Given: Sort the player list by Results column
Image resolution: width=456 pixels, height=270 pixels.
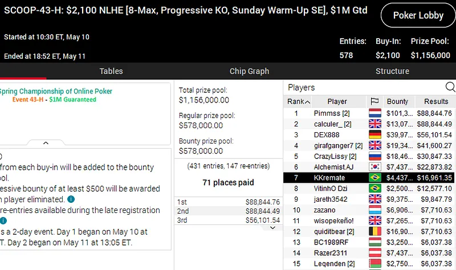Looking at the screenshot, I should pos(436,101).
